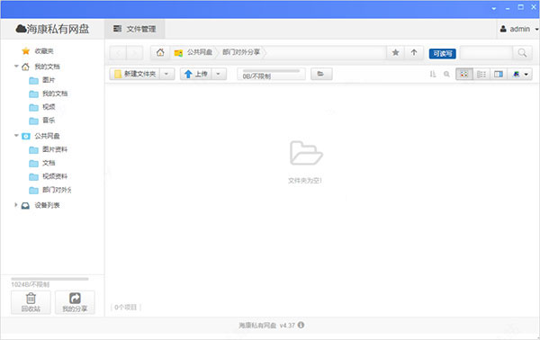Open the 回收站 recycle bin
The width and height of the screenshot is (540, 340).
(31, 302)
